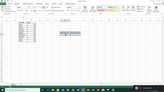Apply the Buena cell style
Screen dimensions: 164x92
(x=113, y=7)
